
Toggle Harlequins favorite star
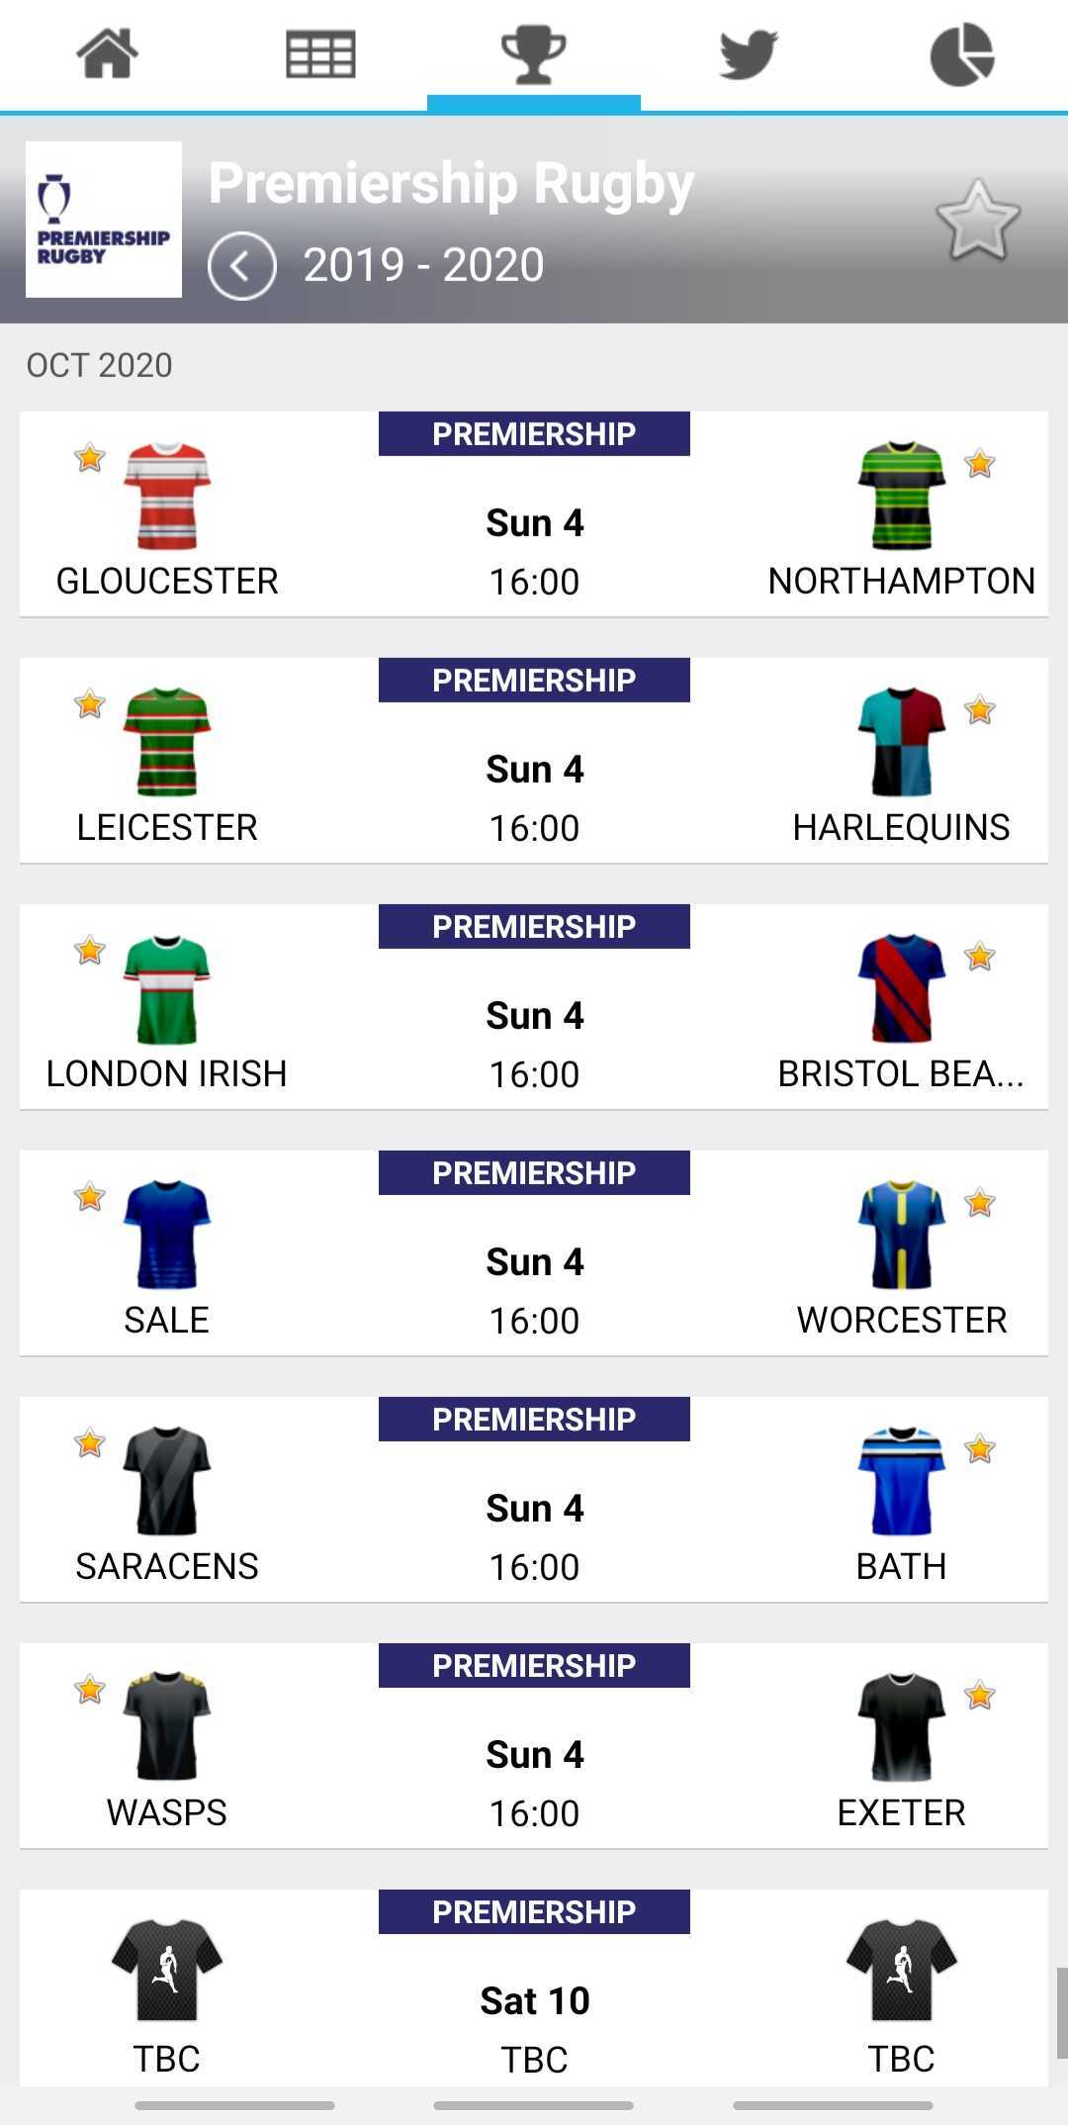tap(979, 710)
